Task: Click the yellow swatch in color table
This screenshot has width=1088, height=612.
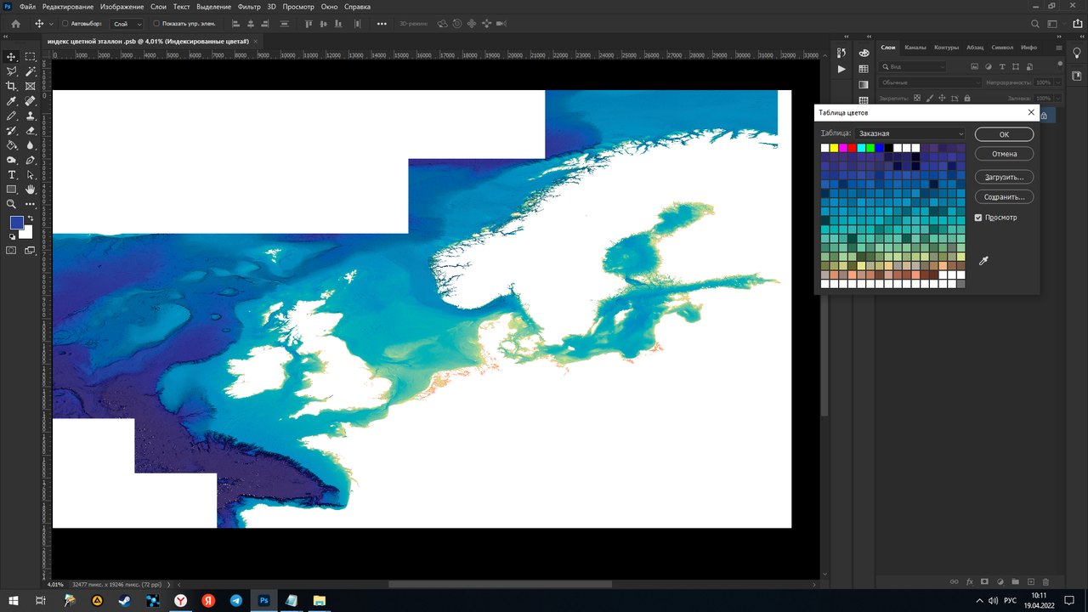Action: 834,148
